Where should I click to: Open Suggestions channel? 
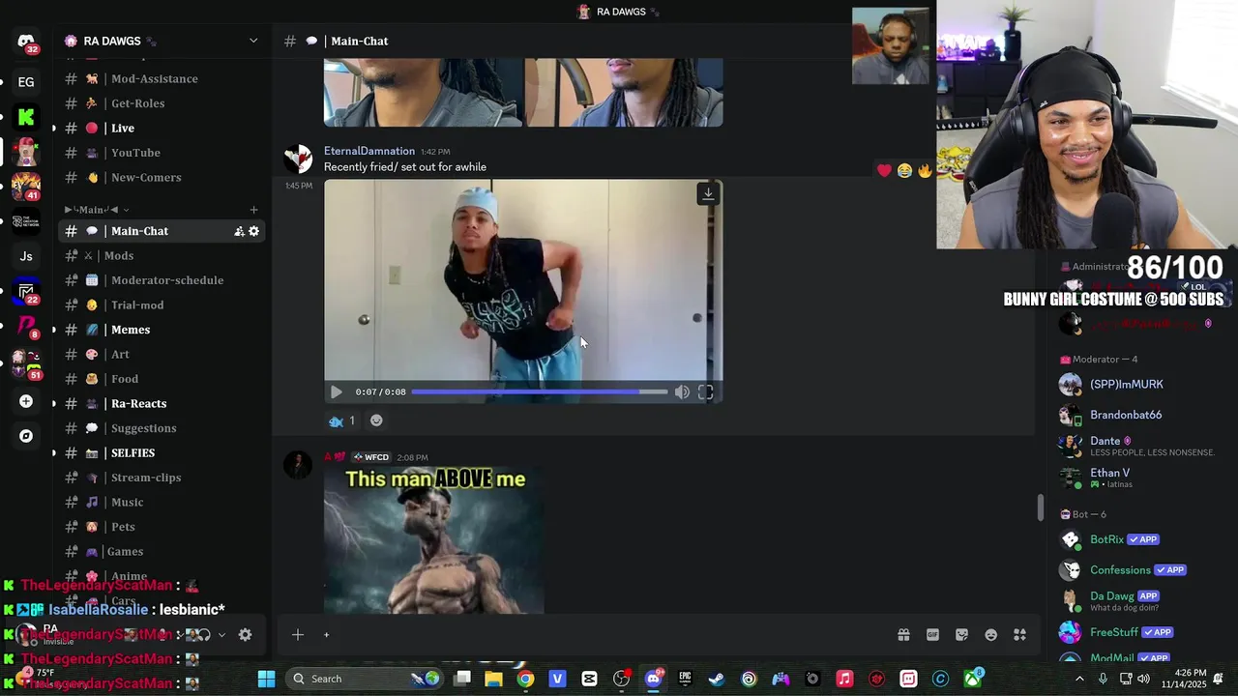click(162, 428)
